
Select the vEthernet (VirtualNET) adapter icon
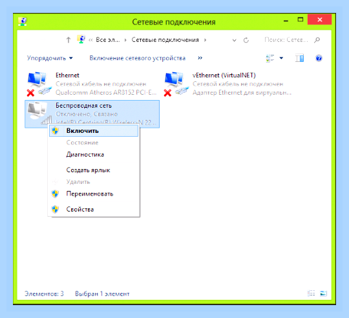(x=176, y=84)
